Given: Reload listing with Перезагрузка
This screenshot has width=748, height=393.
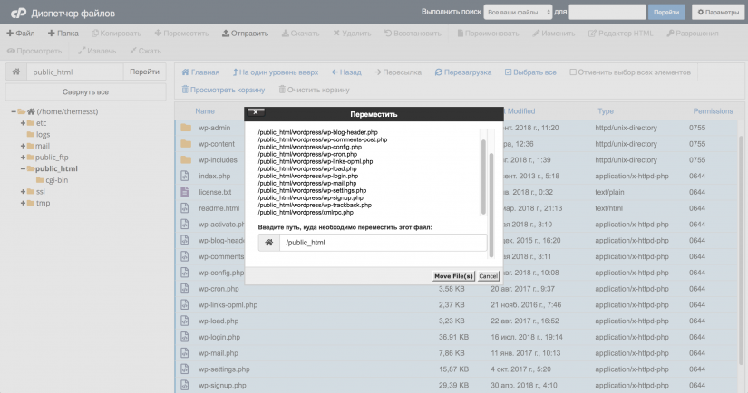Looking at the screenshot, I should [x=462, y=72].
